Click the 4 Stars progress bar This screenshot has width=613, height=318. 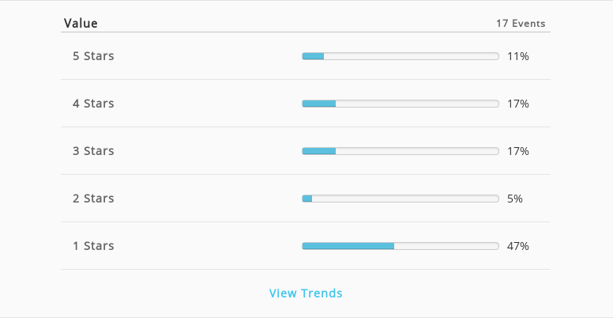[401, 104]
